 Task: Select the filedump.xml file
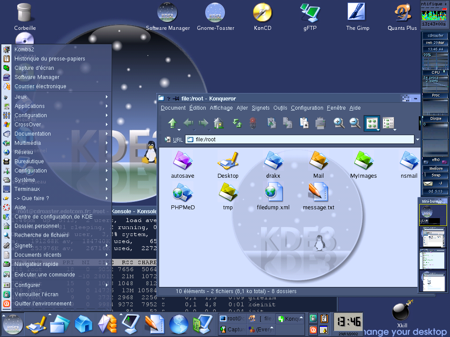[x=273, y=197]
